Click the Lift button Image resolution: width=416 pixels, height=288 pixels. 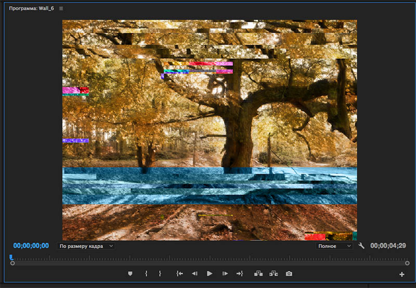[x=258, y=273]
